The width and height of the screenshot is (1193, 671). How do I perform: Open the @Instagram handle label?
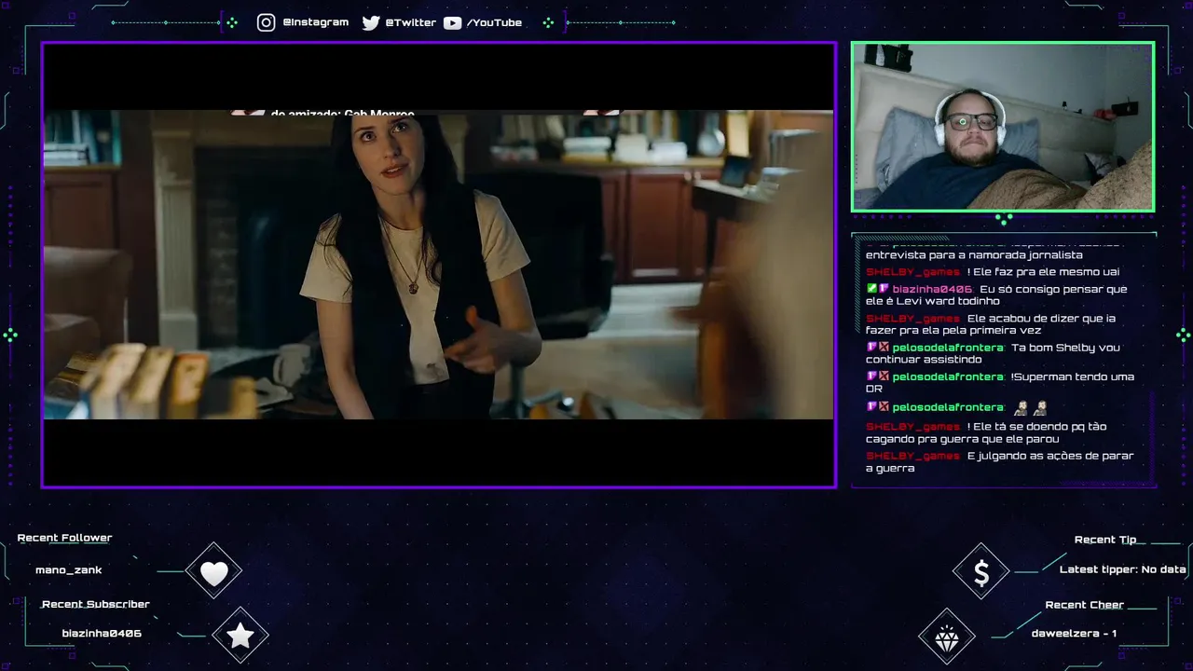(x=315, y=22)
